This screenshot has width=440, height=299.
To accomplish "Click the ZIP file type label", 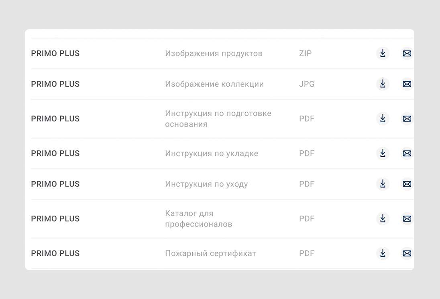I will (x=305, y=53).
